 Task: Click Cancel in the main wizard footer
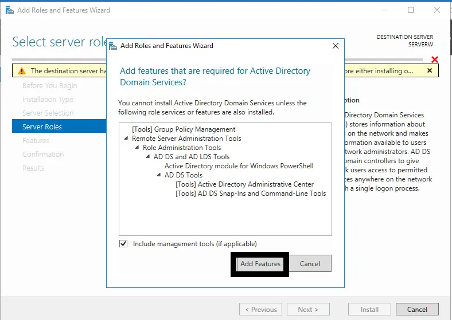click(x=417, y=309)
